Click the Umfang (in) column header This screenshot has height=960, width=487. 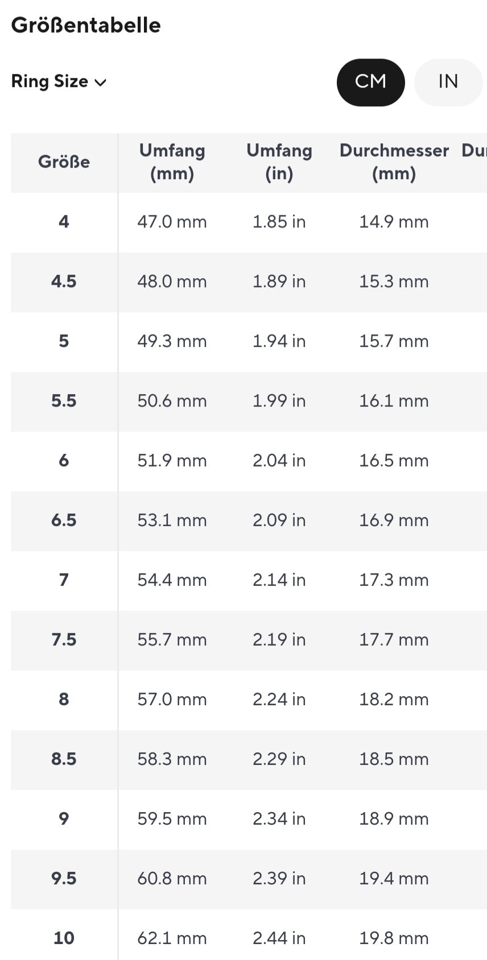point(279,162)
